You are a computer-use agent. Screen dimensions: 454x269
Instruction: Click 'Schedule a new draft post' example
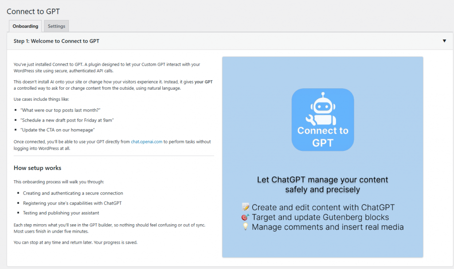[x=67, y=120]
